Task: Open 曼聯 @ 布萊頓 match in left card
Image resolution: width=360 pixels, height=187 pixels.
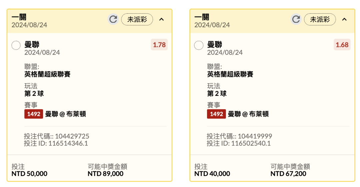Action: [x=66, y=114]
